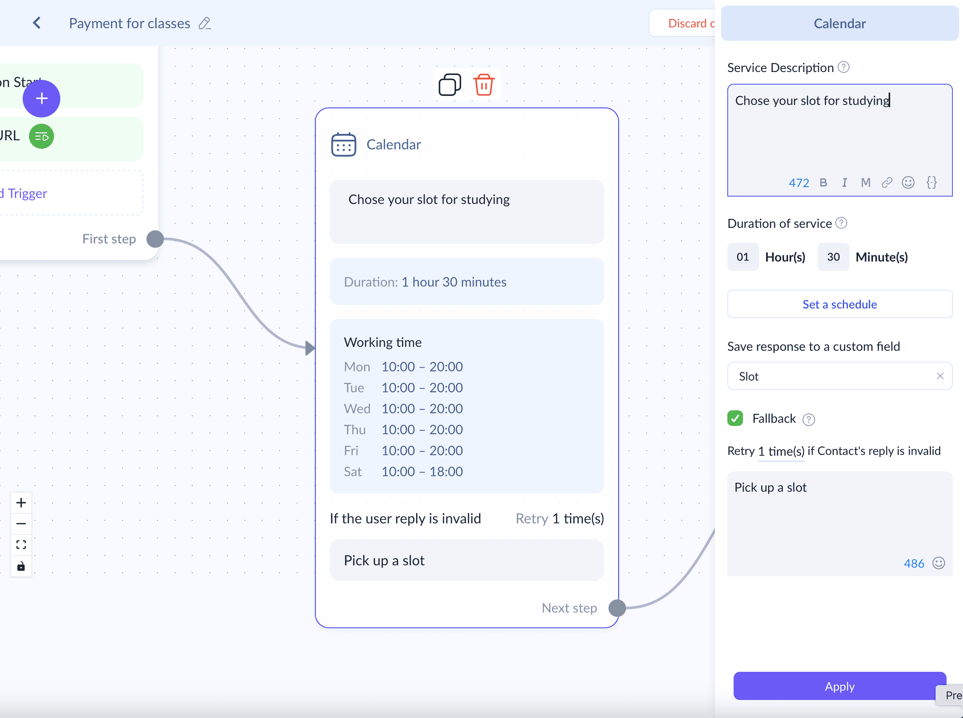Click the Hours field showing 01
Screen dimensions: 963x718
tap(743, 257)
